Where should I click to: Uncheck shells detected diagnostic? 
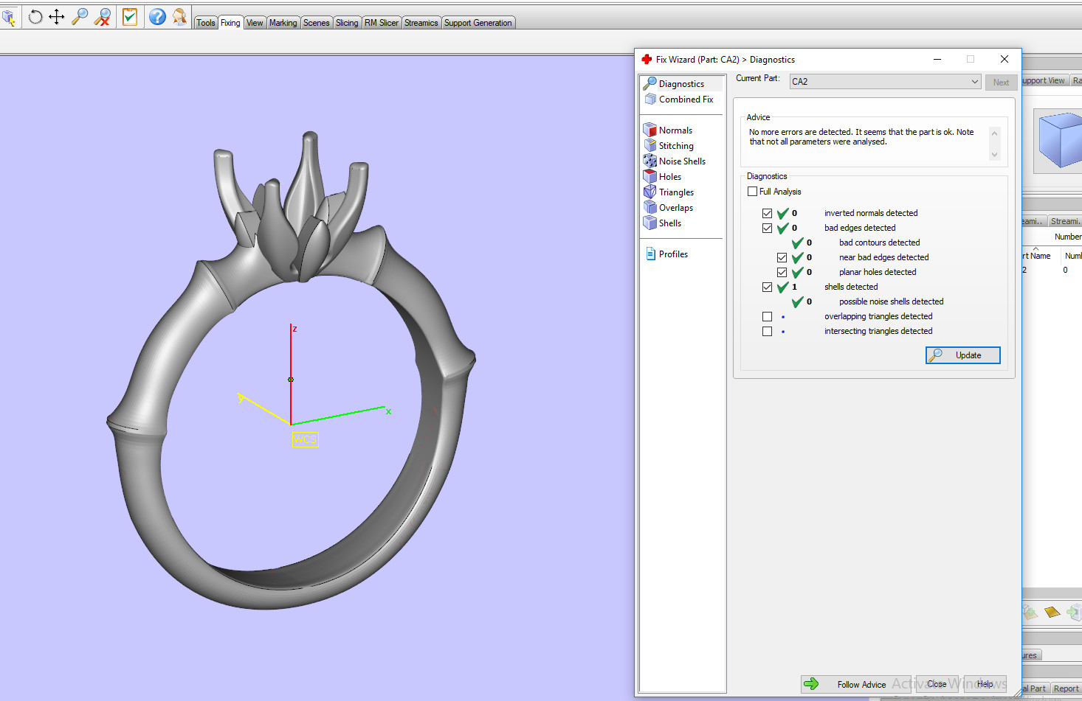click(x=767, y=287)
